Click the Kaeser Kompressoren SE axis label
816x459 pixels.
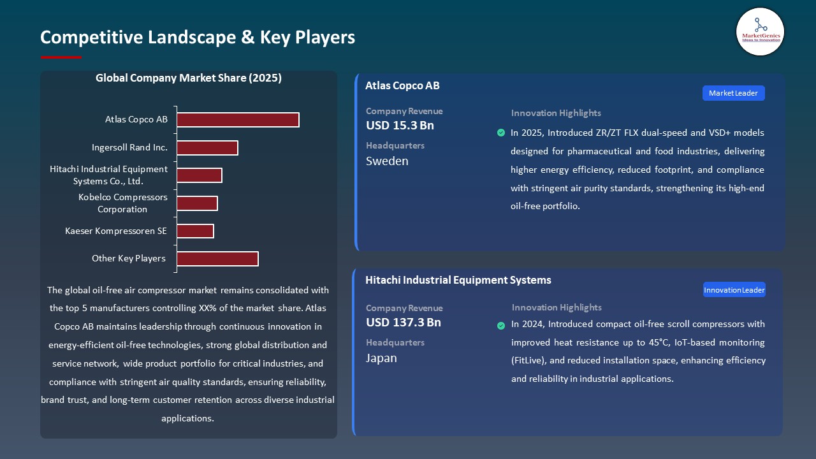click(x=116, y=231)
